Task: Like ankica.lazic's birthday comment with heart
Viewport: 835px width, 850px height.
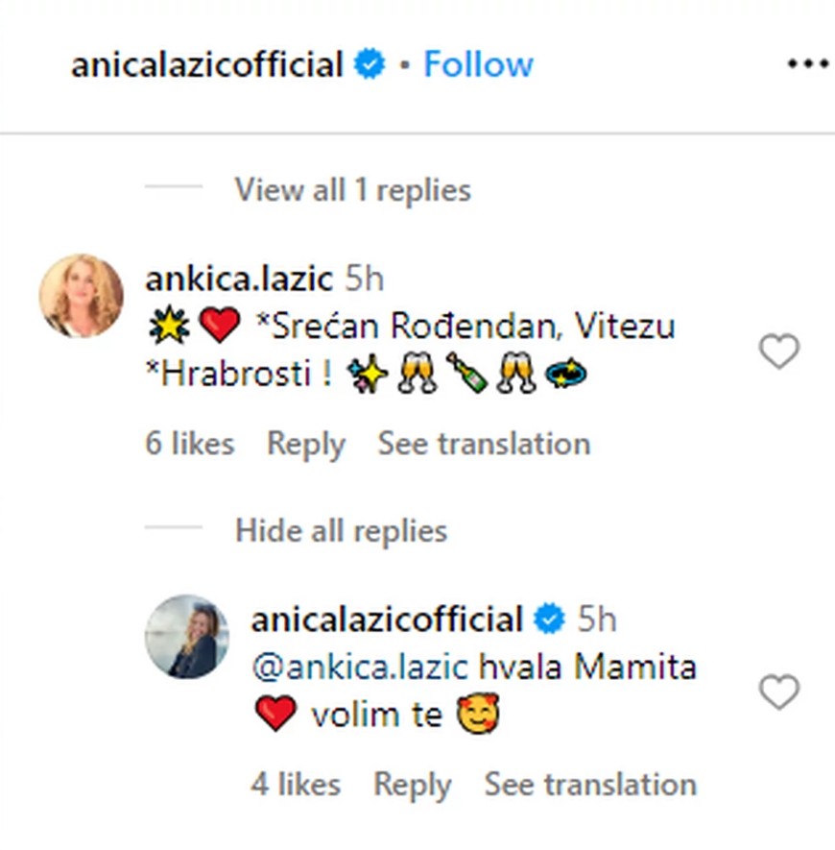Action: (778, 352)
